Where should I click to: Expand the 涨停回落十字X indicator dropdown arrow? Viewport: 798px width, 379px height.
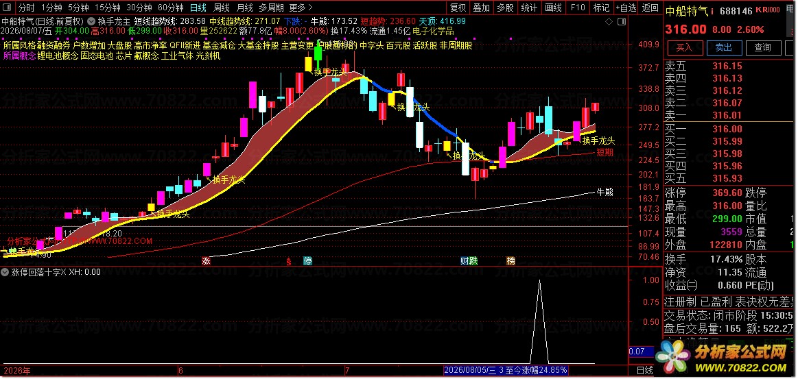[5, 272]
